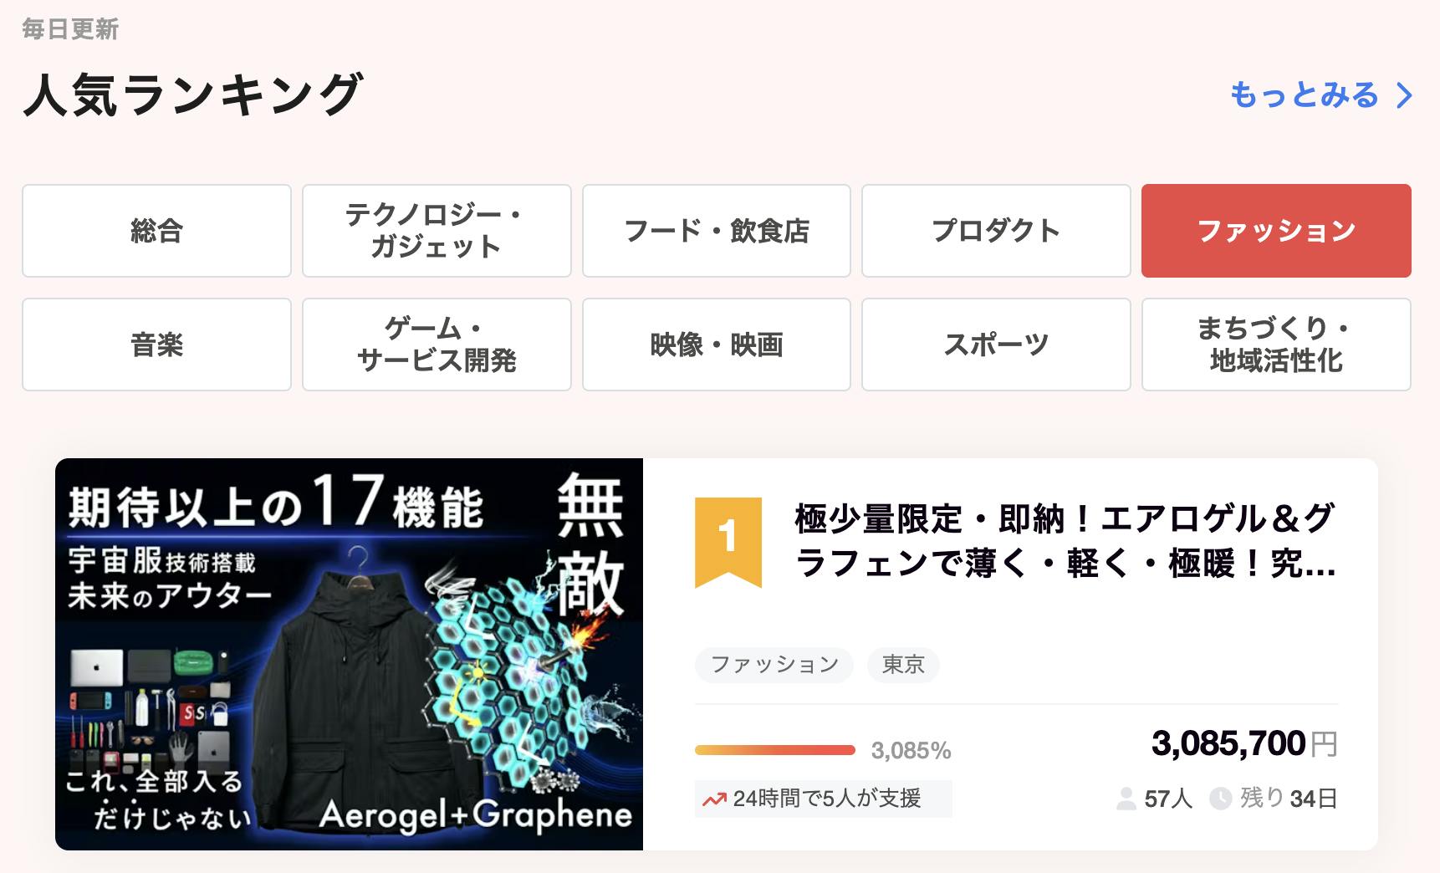Choose the プロダクト category tab
Screen dimensions: 1440x873
996,231
